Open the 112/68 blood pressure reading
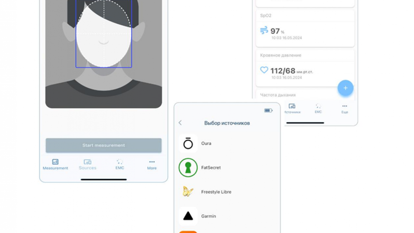 tap(283, 71)
